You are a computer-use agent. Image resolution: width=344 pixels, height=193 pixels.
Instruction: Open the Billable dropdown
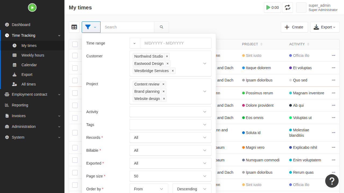tap(170, 150)
